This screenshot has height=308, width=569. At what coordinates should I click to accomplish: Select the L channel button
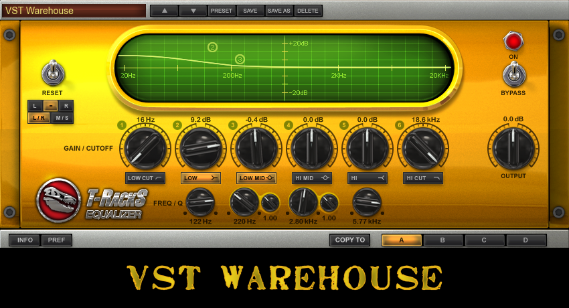pyautogui.click(x=35, y=106)
